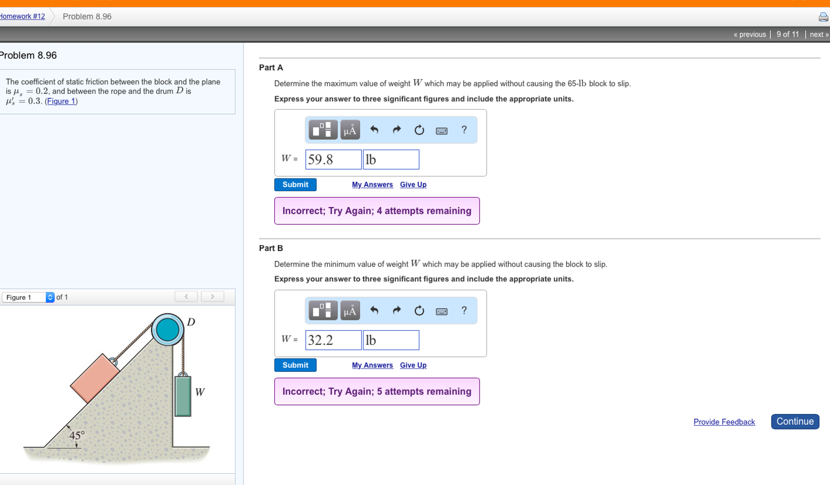Reset Part A answer with circular arrow icon
This screenshot has width=830, height=485.
pyautogui.click(x=419, y=130)
